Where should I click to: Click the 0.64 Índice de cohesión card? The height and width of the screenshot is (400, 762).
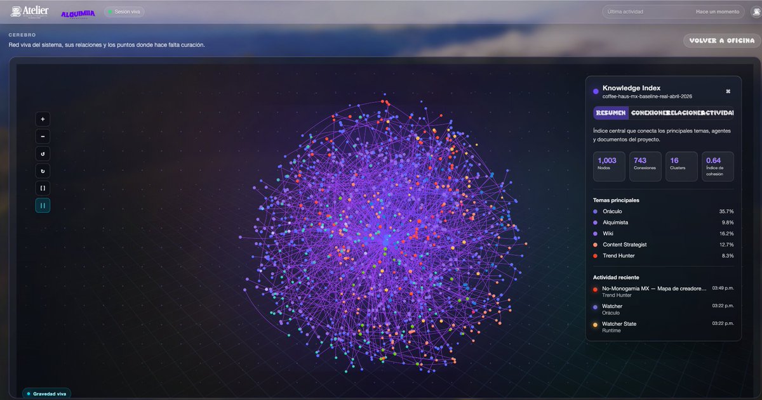coord(718,166)
